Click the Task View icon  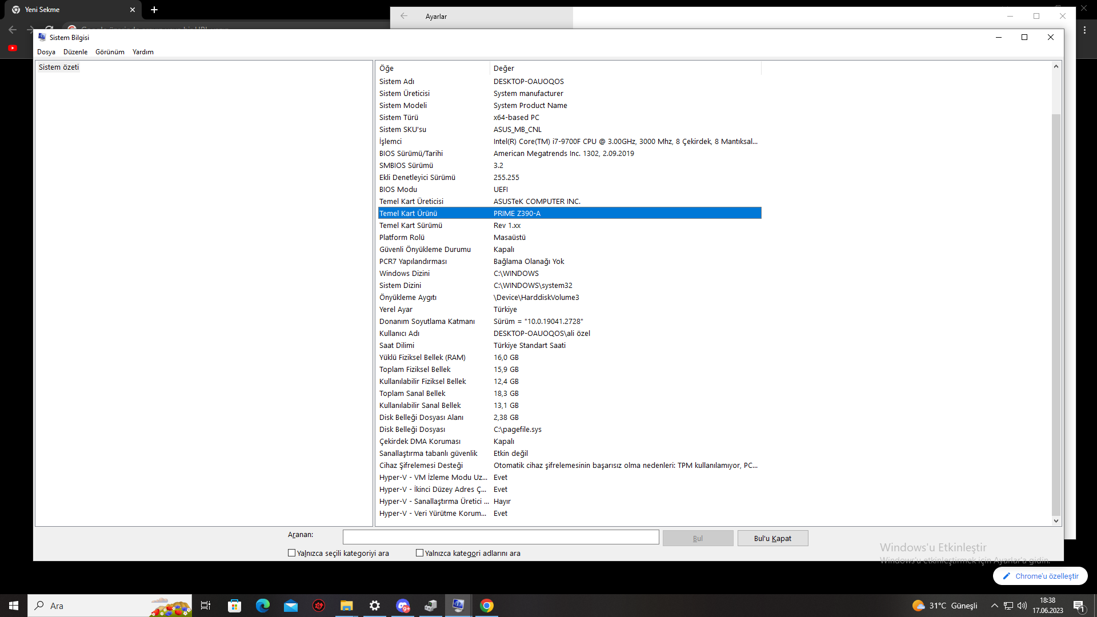pyautogui.click(x=206, y=606)
